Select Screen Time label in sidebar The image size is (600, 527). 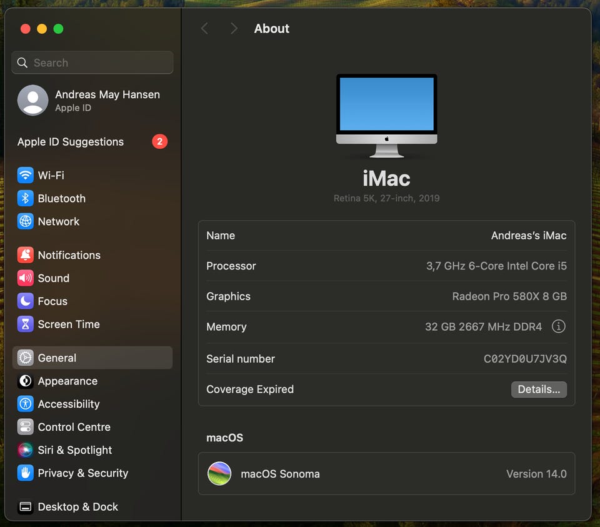[x=69, y=324]
